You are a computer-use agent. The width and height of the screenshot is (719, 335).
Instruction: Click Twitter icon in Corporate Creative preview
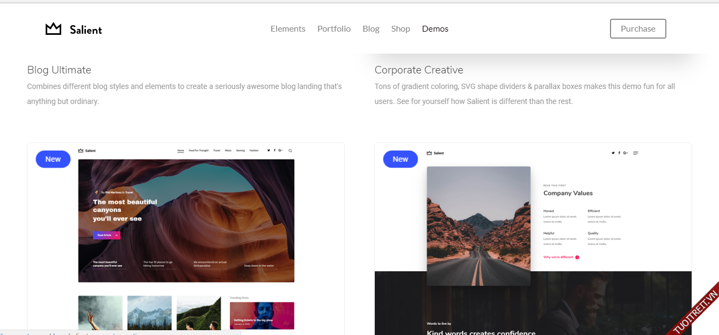tap(613, 153)
